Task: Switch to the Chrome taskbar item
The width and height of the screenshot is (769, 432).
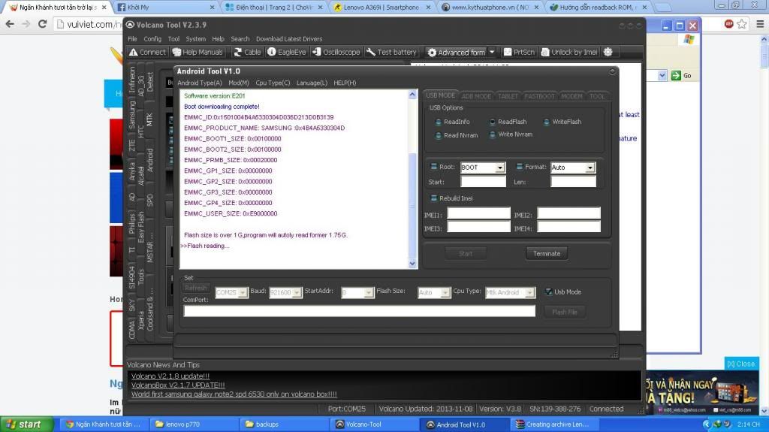Action: click(104, 424)
